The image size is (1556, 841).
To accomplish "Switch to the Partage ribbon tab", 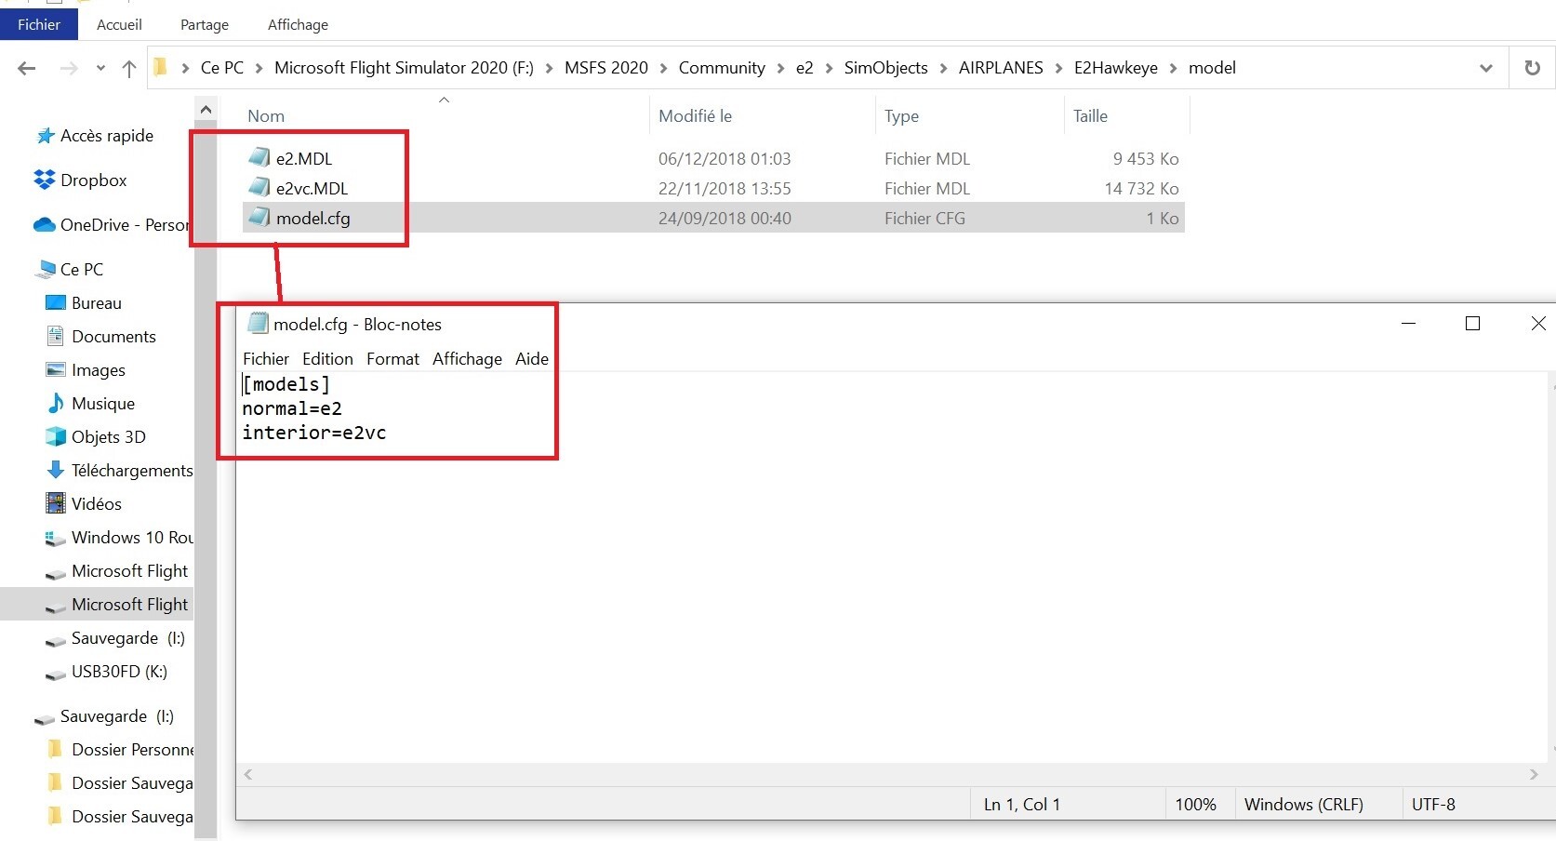I will coord(205,24).
